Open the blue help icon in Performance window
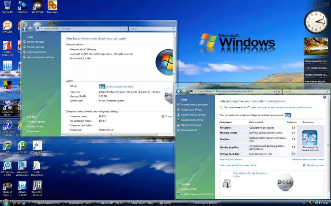The height and width of the screenshot is (206, 331). 325,97
